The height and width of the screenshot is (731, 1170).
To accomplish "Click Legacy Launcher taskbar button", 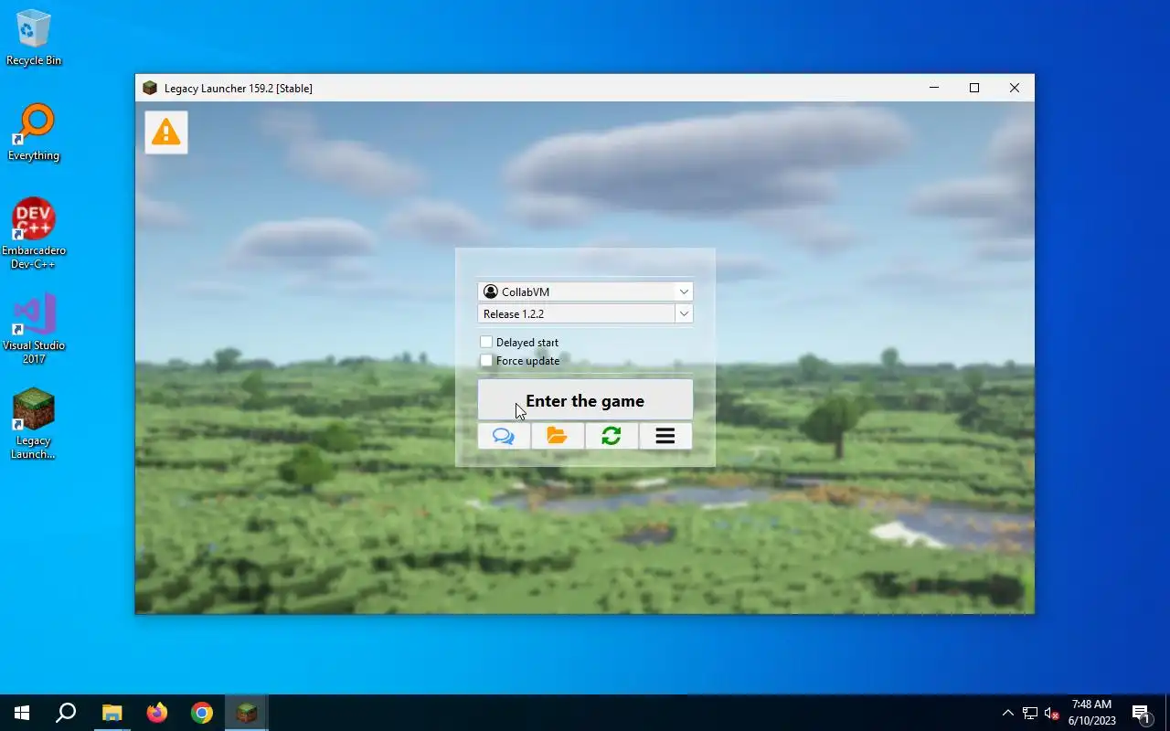I will point(247,713).
